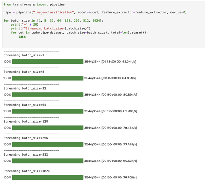The height and width of the screenshot is (182, 205).
Task: Click the 'pass' statement in the code
Action: 22,37
